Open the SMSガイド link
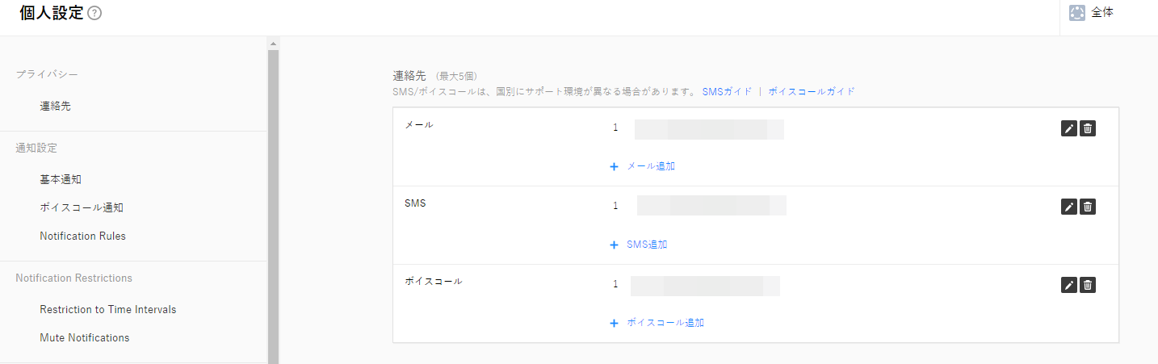Image resolution: width=1158 pixels, height=364 pixels. tap(727, 92)
